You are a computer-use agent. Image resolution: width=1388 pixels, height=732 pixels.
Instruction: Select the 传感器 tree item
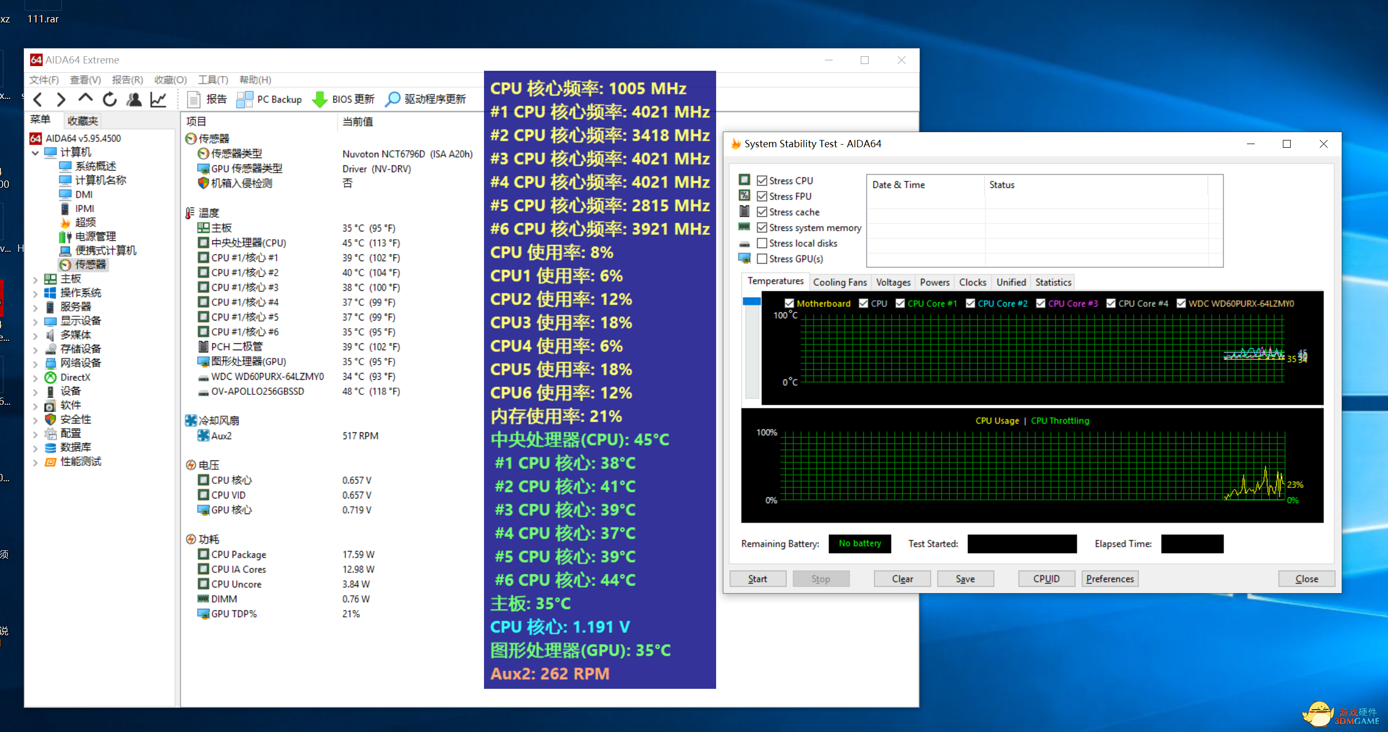pyautogui.click(x=90, y=264)
